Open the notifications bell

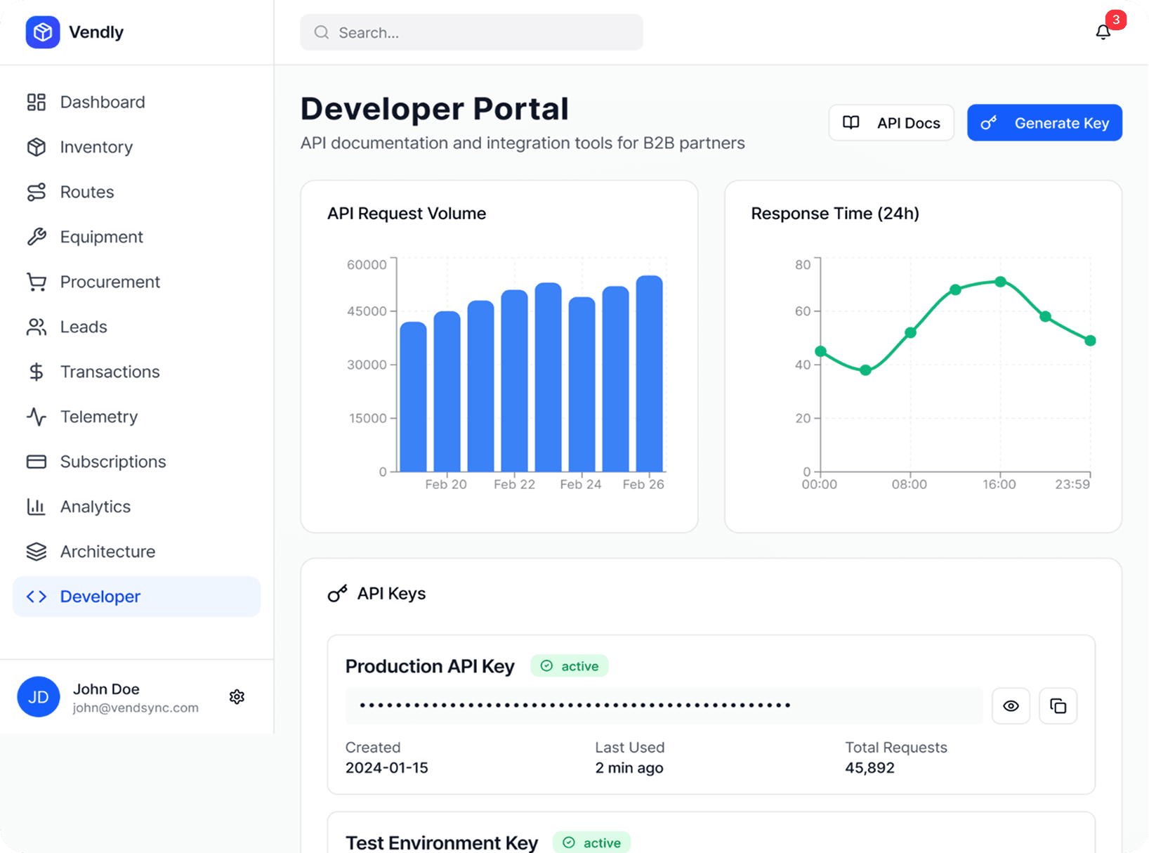[1103, 32]
